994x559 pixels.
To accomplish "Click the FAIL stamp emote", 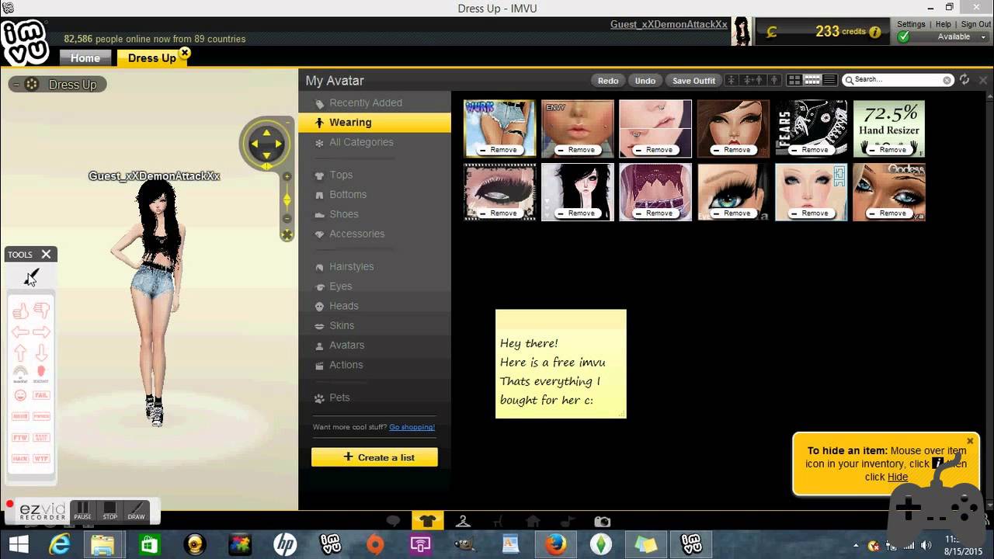I will (x=41, y=395).
